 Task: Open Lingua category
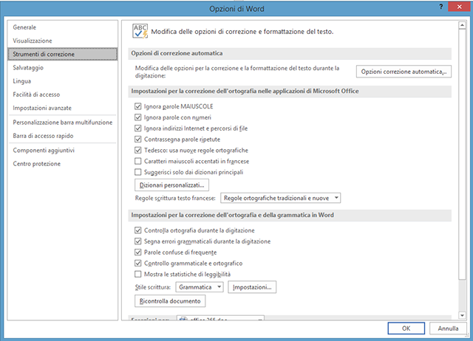(62, 81)
